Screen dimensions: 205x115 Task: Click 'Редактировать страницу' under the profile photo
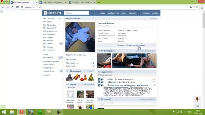[76, 55]
